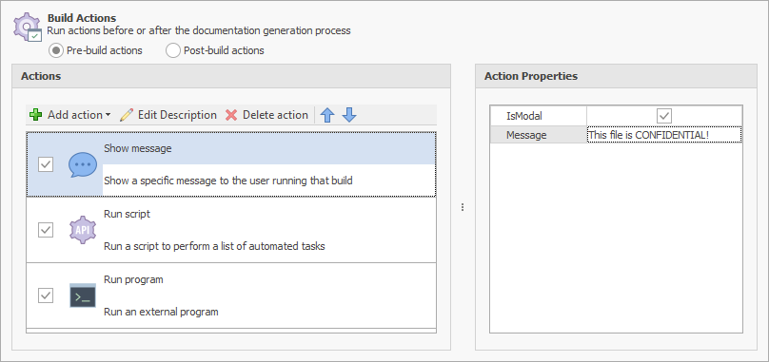Click the splitter dots between the panels
This screenshot has height=362, width=769.
coord(463,208)
